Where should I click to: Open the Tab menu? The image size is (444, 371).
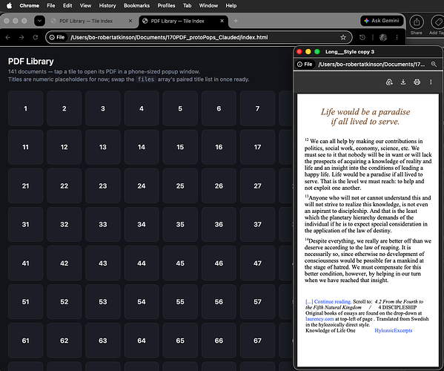coord(187,5)
